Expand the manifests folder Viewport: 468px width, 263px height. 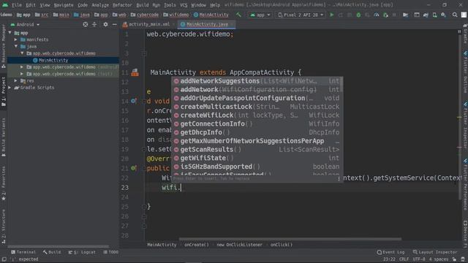click(16, 39)
